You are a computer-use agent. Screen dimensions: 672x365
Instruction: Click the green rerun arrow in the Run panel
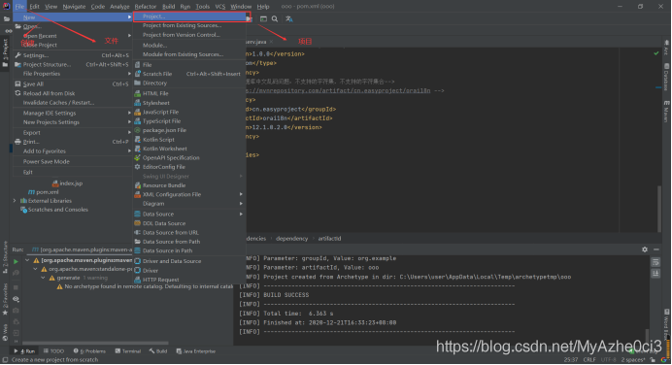tap(16, 261)
